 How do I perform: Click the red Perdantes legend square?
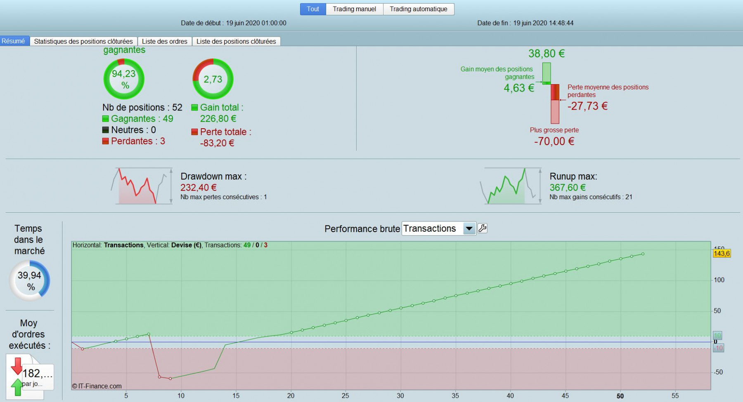106,141
